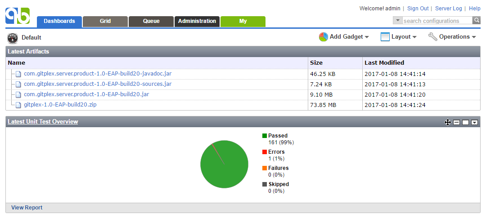486x218 pixels.
Task: Expand the Layout dropdown arrow
Action: 414,37
